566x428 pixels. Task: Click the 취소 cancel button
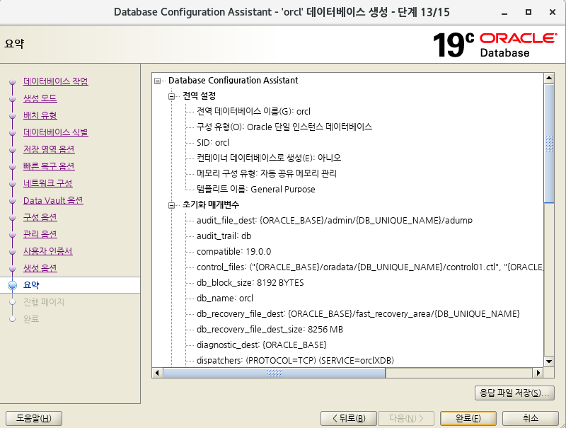531,418
